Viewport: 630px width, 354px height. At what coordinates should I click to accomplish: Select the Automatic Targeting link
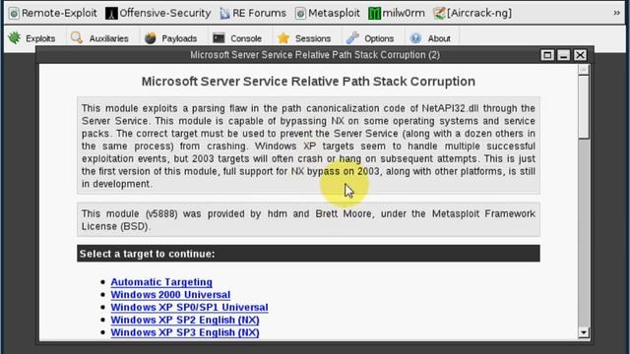click(161, 282)
